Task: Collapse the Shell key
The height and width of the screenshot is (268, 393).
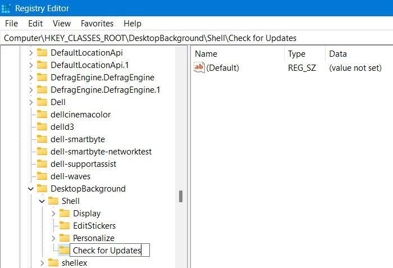Action: [42, 201]
